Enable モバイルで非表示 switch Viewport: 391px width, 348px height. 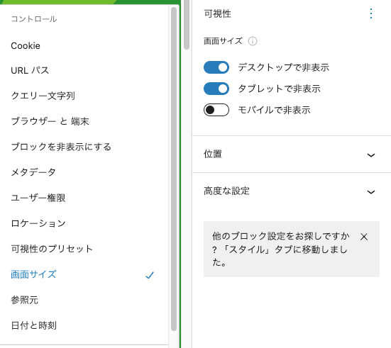pyautogui.click(x=216, y=110)
